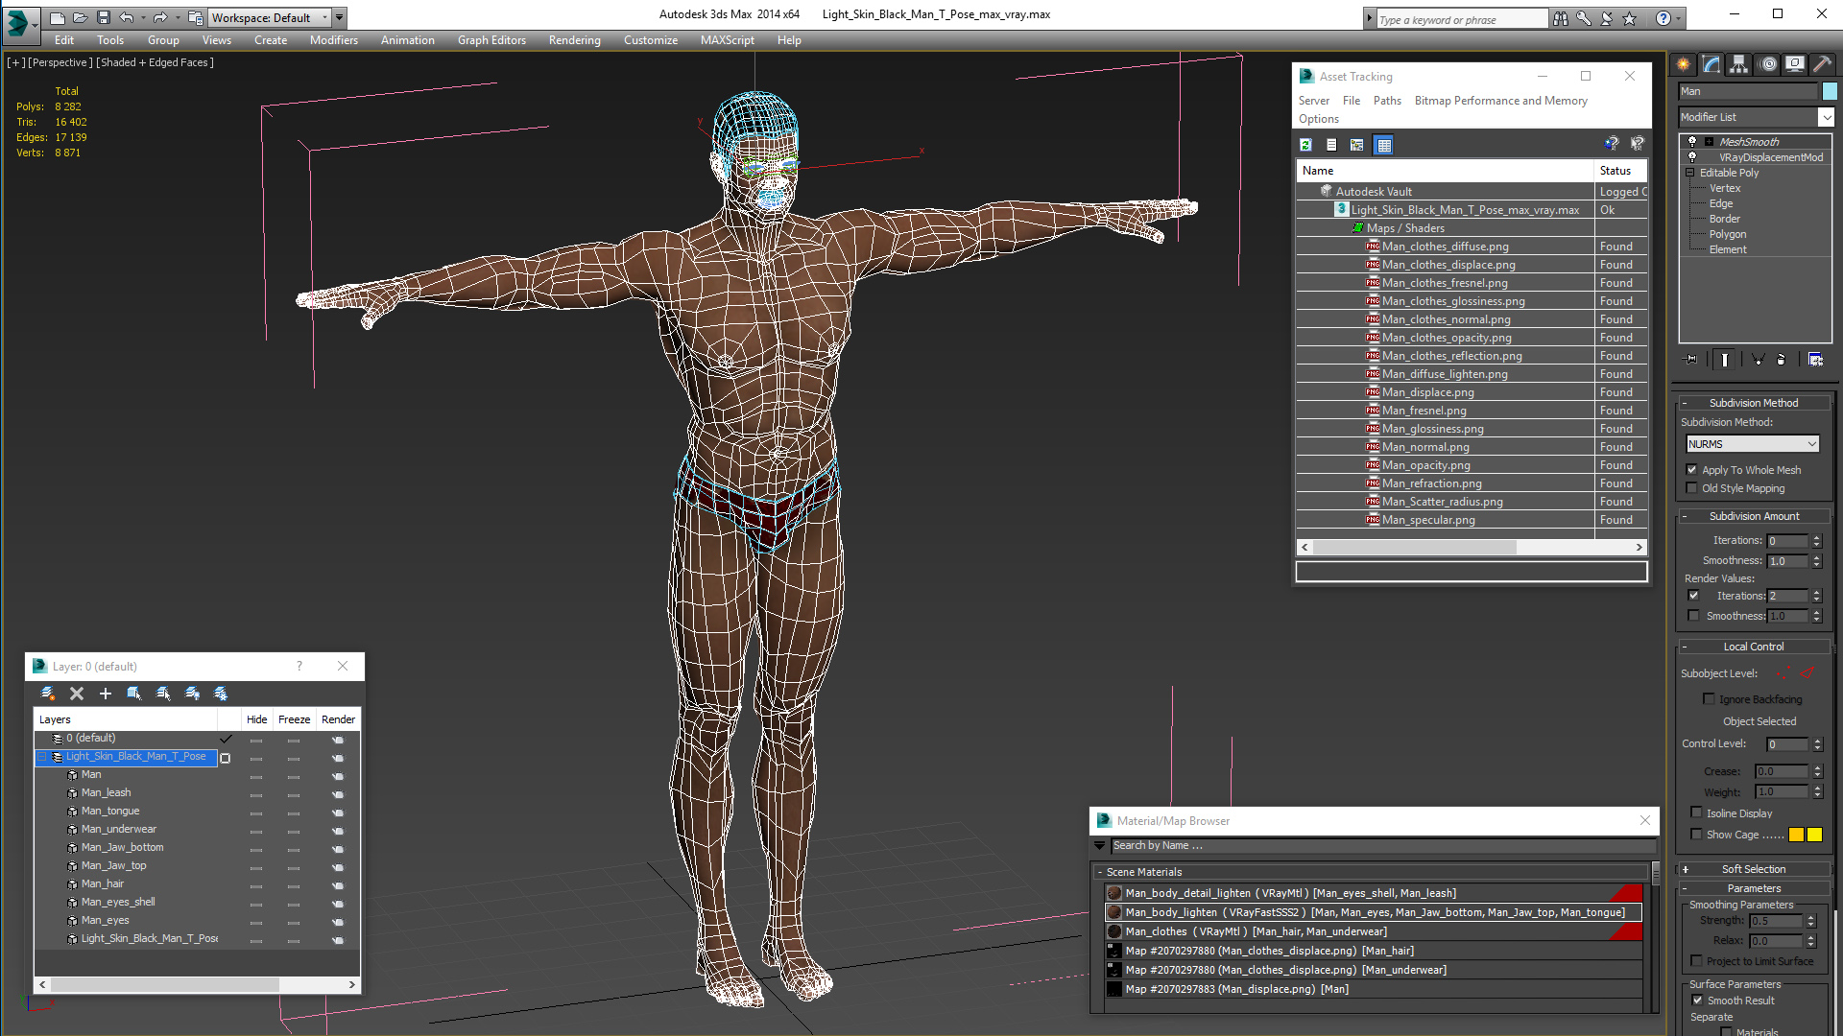This screenshot has height=1036, width=1843.
Task: Toggle MeshSmooth modifier lightbulb on/off
Action: [x=1692, y=142]
